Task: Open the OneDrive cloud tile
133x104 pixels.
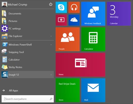Action: 74,20
